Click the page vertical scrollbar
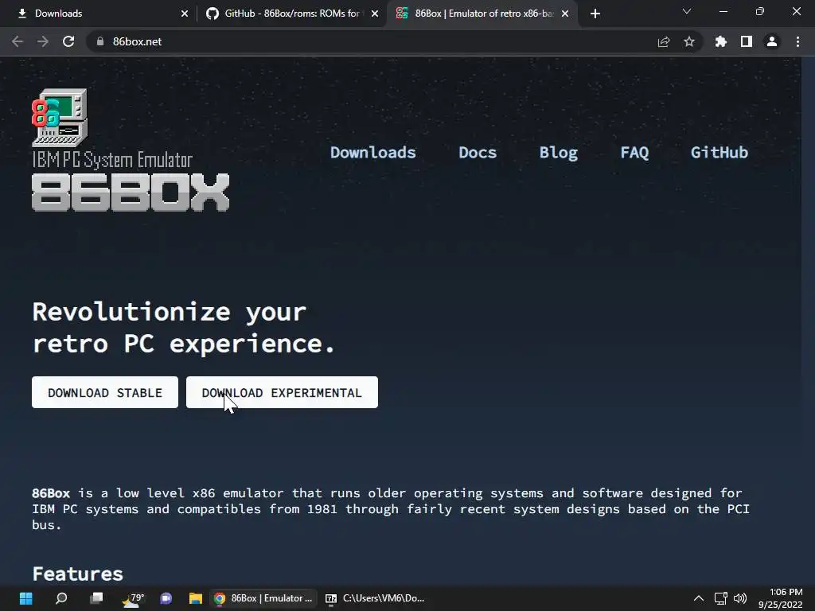This screenshot has width=815, height=611. (x=808, y=321)
